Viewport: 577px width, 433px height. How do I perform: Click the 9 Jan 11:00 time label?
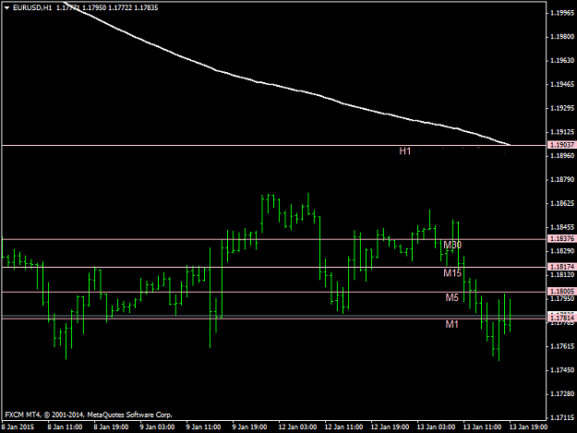point(203,427)
